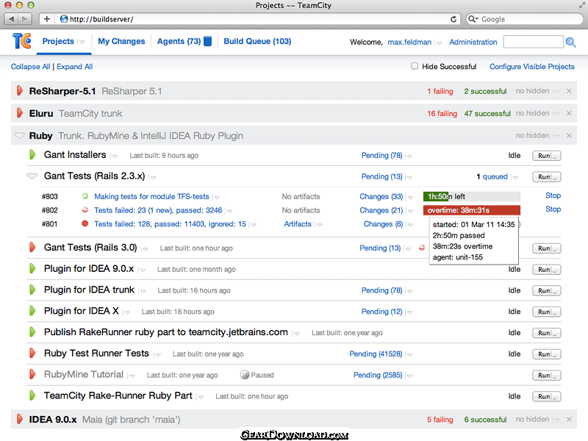Open dropdown next to Gant Installers name
This screenshot has width=588, height=441.
click(x=115, y=156)
